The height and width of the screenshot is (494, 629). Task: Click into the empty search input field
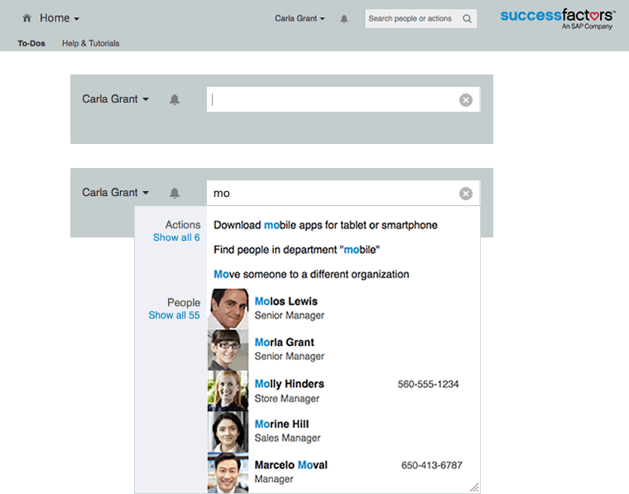(x=331, y=100)
